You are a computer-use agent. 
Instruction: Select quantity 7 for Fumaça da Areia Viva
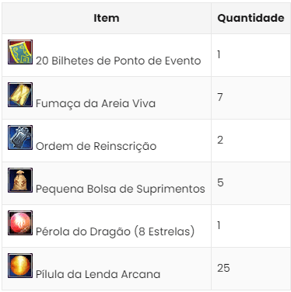pos(220,97)
